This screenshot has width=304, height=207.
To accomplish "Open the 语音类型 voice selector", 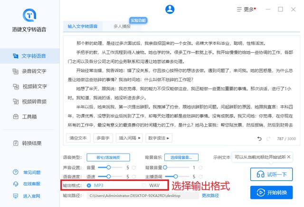I will pos(108,157).
